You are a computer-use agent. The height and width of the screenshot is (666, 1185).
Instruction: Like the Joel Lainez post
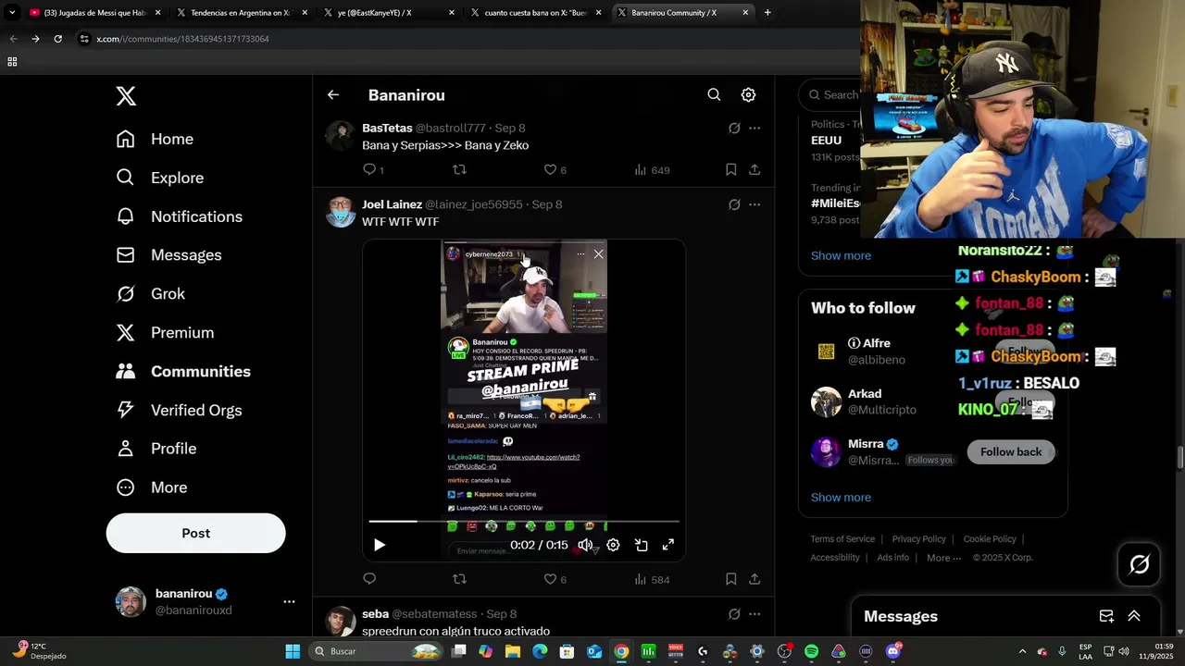[555, 580]
